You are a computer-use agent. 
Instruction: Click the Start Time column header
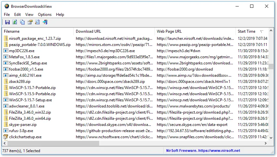[252, 31]
